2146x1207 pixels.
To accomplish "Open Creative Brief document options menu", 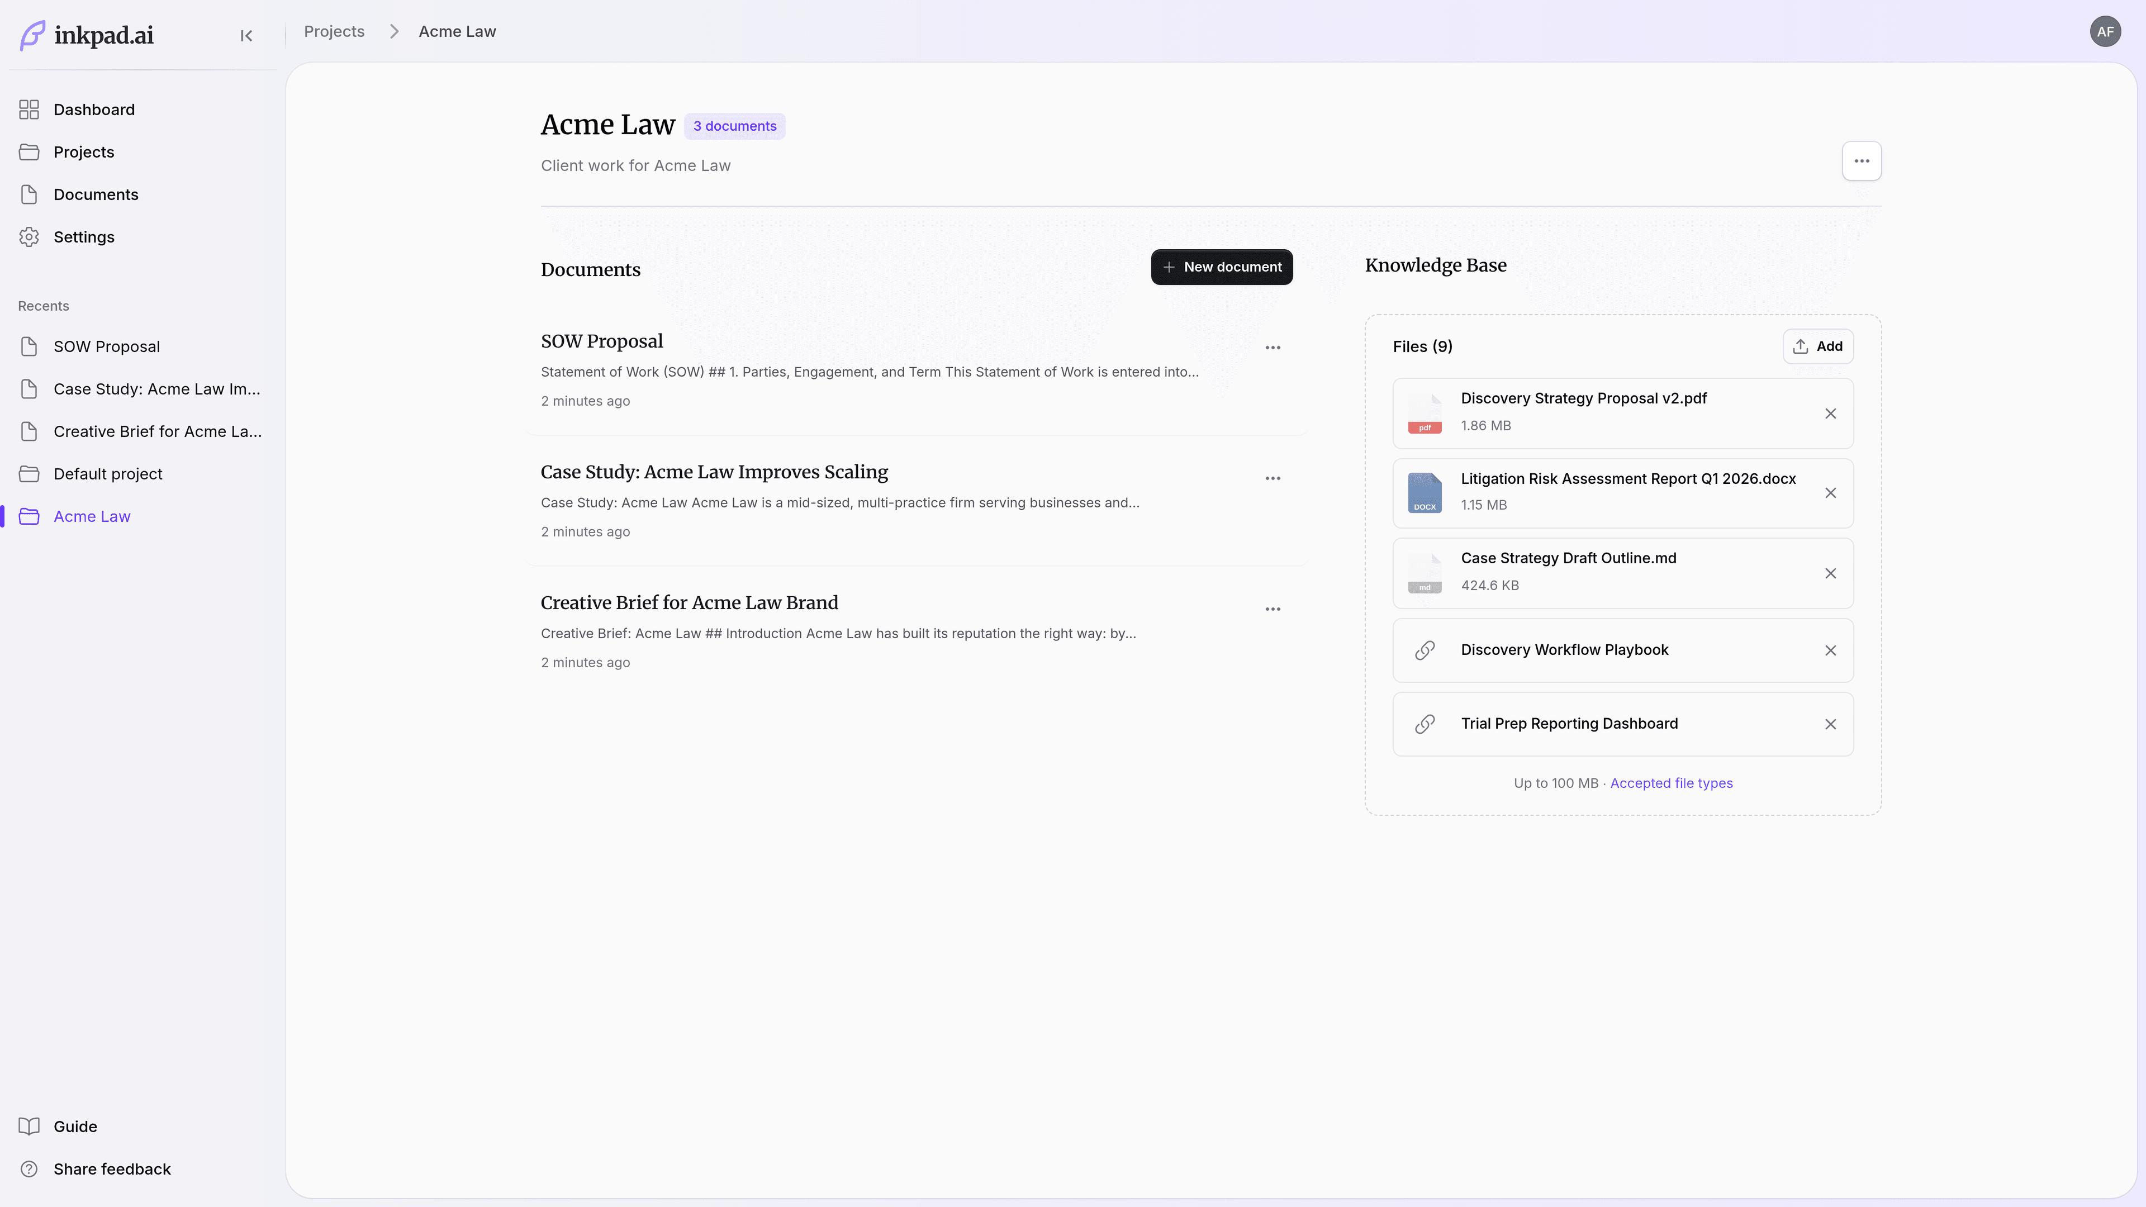I will [1272, 609].
